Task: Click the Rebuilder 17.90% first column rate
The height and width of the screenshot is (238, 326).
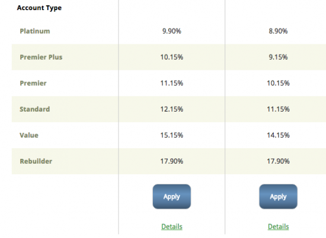Action: tap(172, 161)
